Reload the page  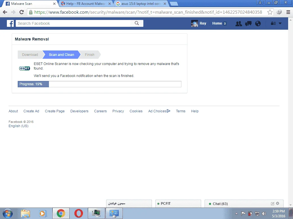pos(22,12)
